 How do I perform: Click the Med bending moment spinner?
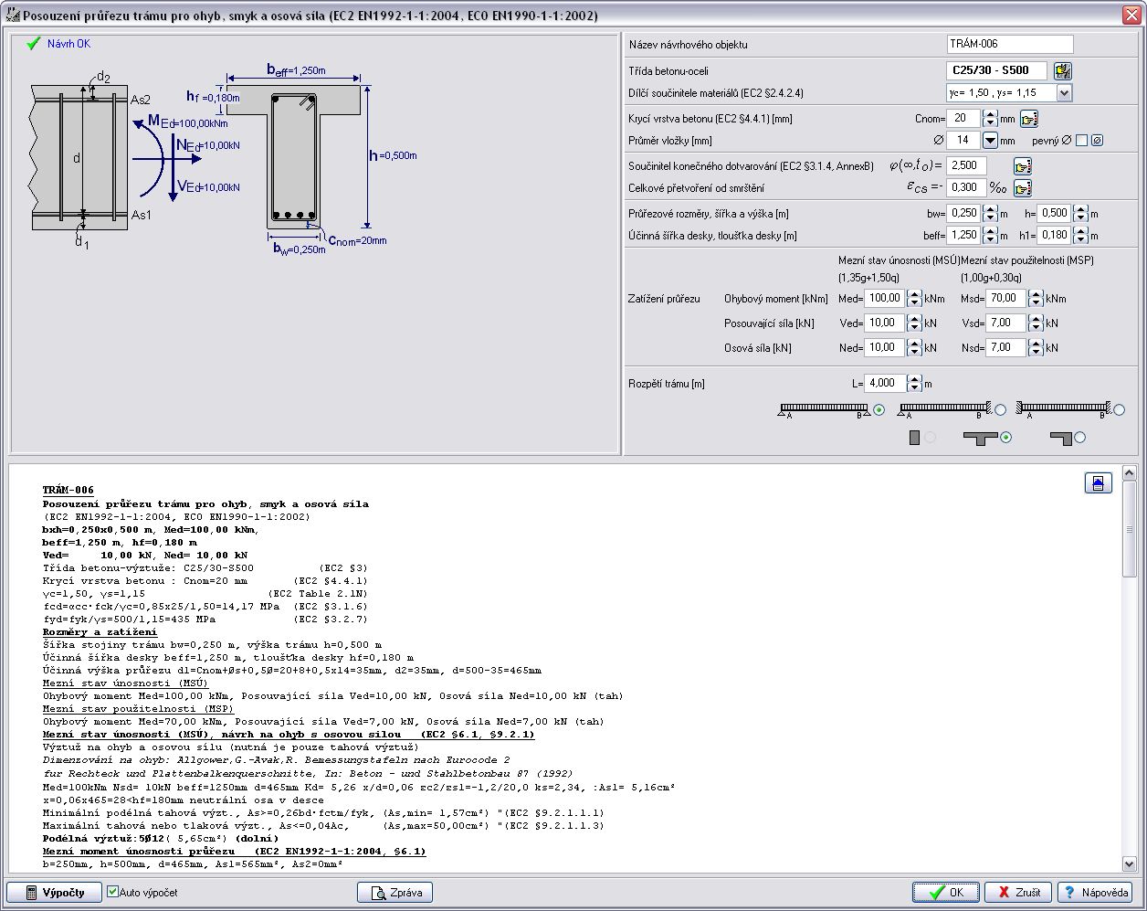pyautogui.click(x=914, y=298)
